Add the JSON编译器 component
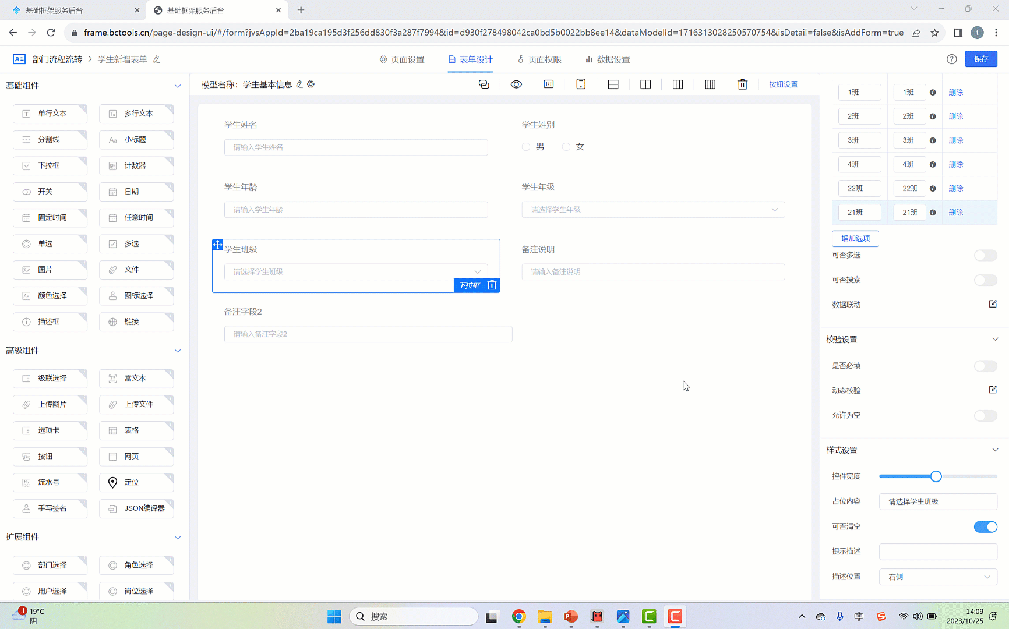 [x=136, y=508]
